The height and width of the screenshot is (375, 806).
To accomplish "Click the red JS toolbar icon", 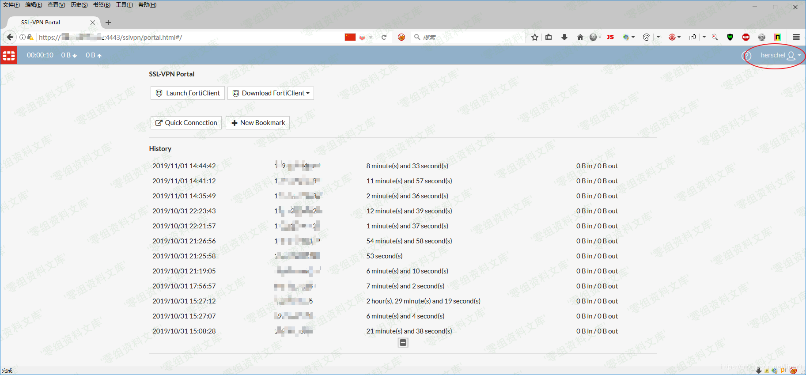I will [x=610, y=37].
